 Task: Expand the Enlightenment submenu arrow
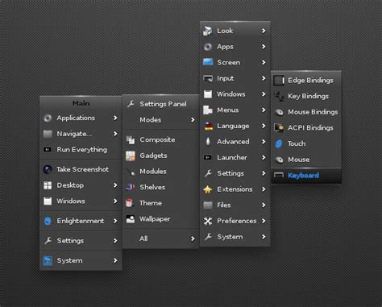[x=115, y=221]
